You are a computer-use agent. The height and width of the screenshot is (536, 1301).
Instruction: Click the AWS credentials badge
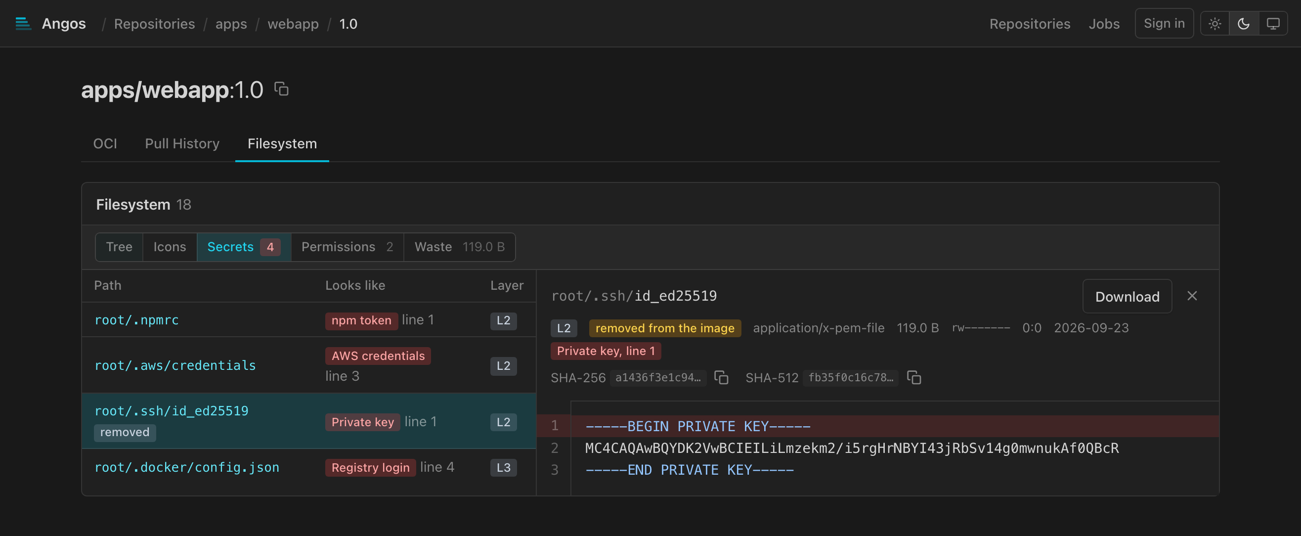click(x=378, y=356)
